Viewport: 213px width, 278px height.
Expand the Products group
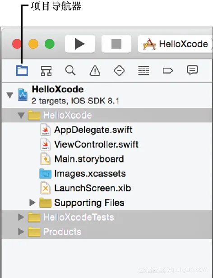(21, 232)
